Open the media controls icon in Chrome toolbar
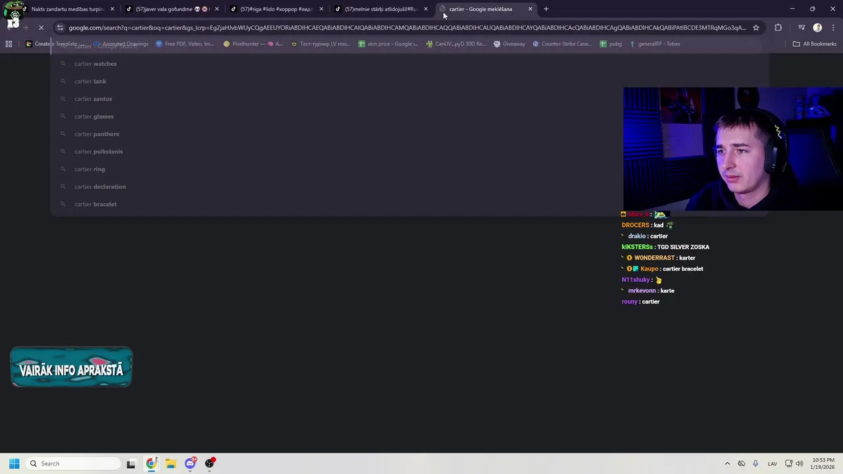843x474 pixels. pyautogui.click(x=802, y=28)
